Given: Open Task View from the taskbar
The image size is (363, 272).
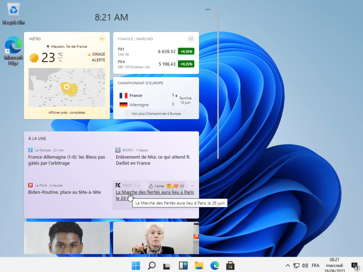Looking at the screenshot, I should click(x=167, y=265).
